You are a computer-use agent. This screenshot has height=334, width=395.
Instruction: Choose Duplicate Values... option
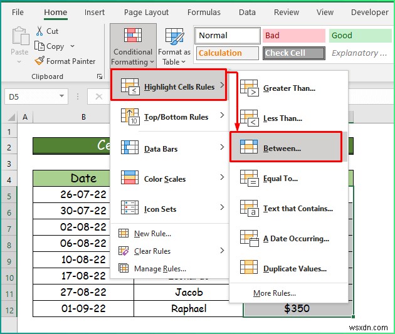pos(288,268)
